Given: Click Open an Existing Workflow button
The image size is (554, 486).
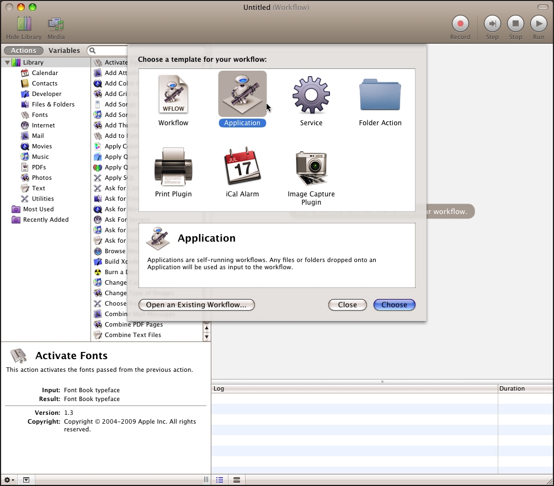Looking at the screenshot, I should pyautogui.click(x=196, y=305).
